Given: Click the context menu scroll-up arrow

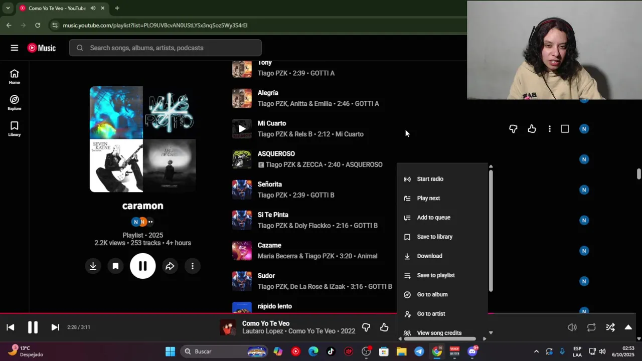Looking at the screenshot, I should [491, 166].
